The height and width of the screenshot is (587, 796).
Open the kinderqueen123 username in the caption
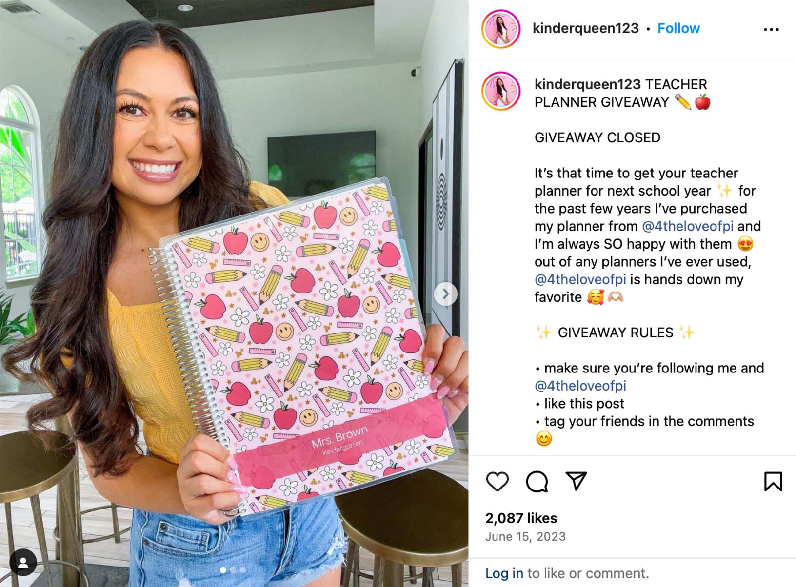587,84
